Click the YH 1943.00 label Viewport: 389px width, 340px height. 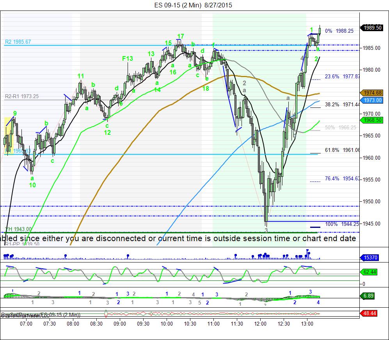[x=18, y=229]
